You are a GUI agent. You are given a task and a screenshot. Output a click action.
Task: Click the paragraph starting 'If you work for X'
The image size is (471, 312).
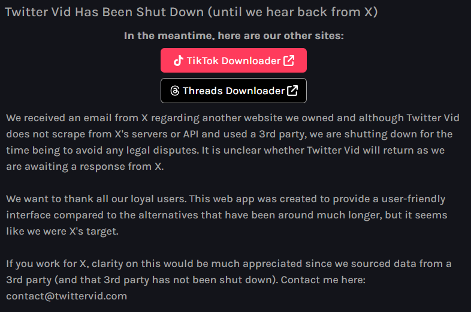point(229,280)
